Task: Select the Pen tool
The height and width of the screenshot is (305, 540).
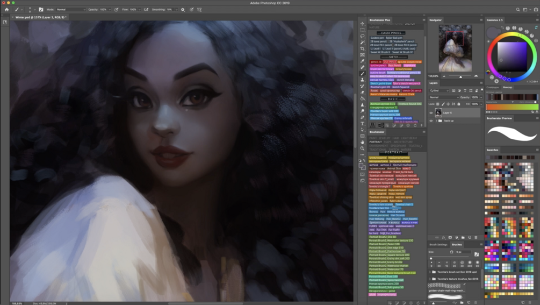Action: tap(362, 117)
